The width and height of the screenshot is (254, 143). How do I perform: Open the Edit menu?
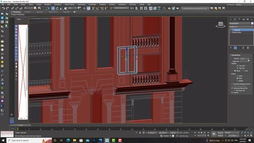[x=9, y=4]
